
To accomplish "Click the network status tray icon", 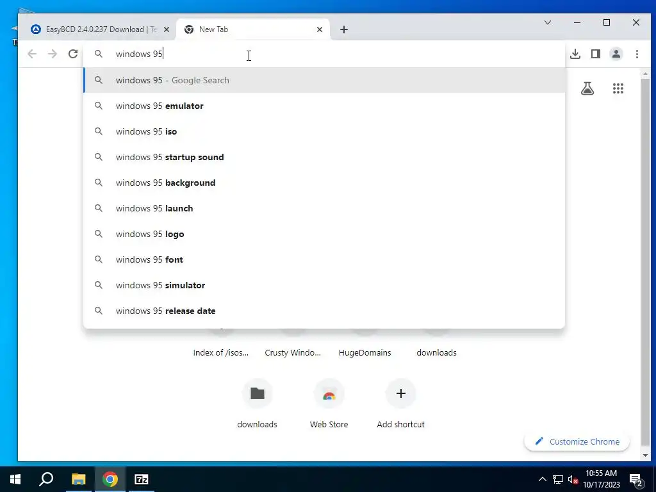I will coord(558,479).
